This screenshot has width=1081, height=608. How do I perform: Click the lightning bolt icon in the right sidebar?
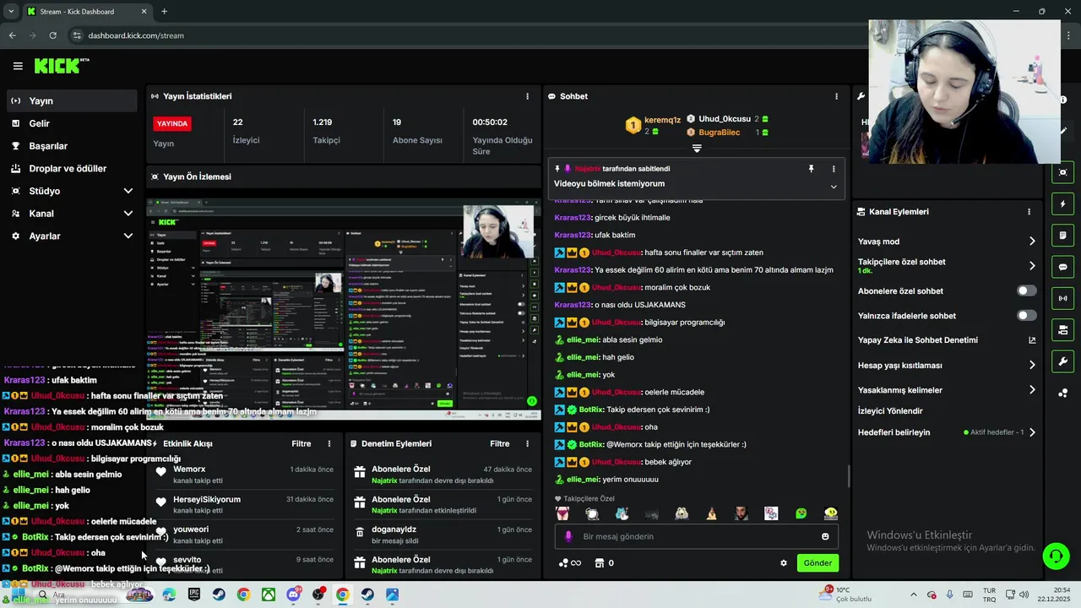[1063, 204]
